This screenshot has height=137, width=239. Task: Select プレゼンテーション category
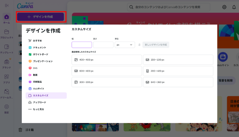click(x=46, y=61)
